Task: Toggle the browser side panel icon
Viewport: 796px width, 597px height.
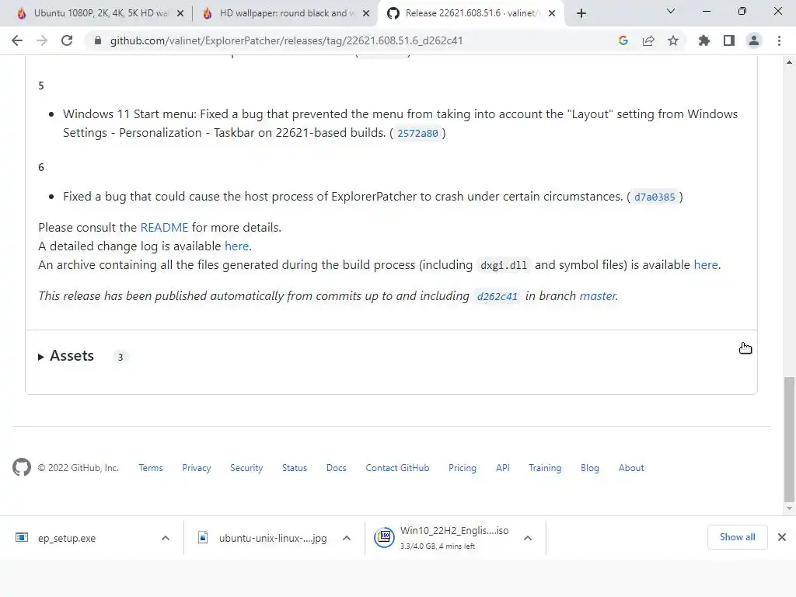Action: tap(729, 40)
